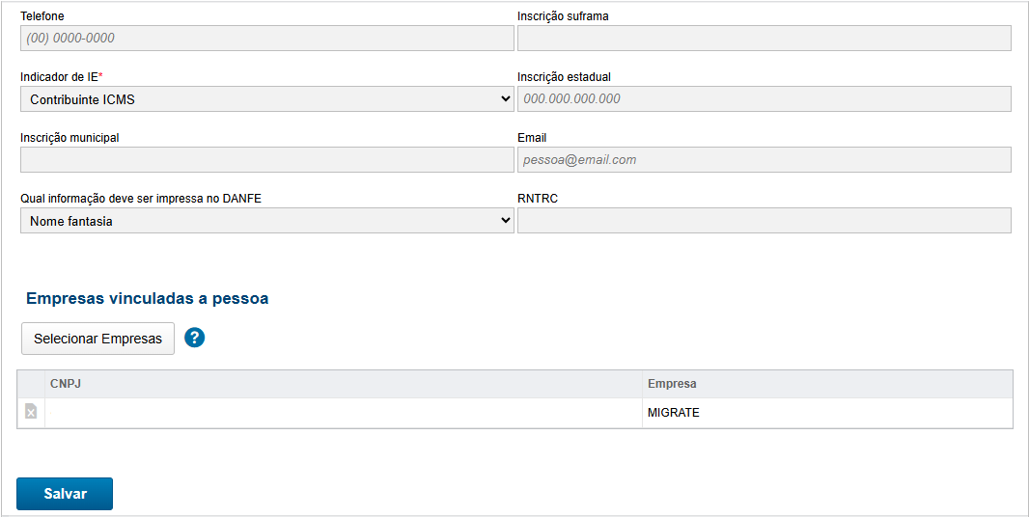The width and height of the screenshot is (1029, 517).
Task: Click the empty CNPJ cell in MIGRATE row
Action: pyautogui.click(x=343, y=413)
